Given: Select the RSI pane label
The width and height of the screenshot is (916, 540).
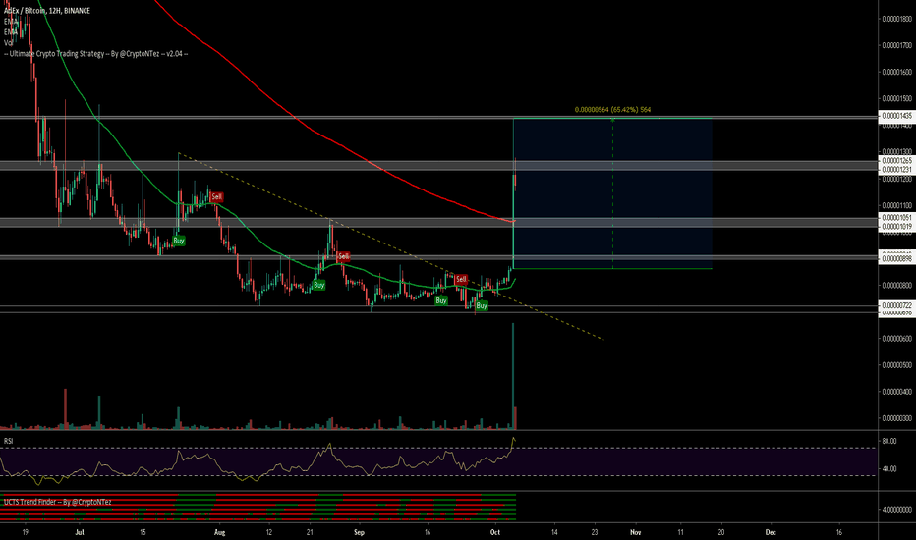Looking at the screenshot, I should [x=8, y=441].
